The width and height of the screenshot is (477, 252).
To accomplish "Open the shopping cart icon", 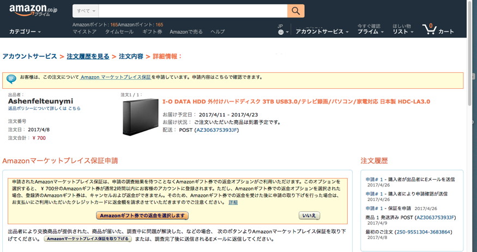I will tap(429, 29).
